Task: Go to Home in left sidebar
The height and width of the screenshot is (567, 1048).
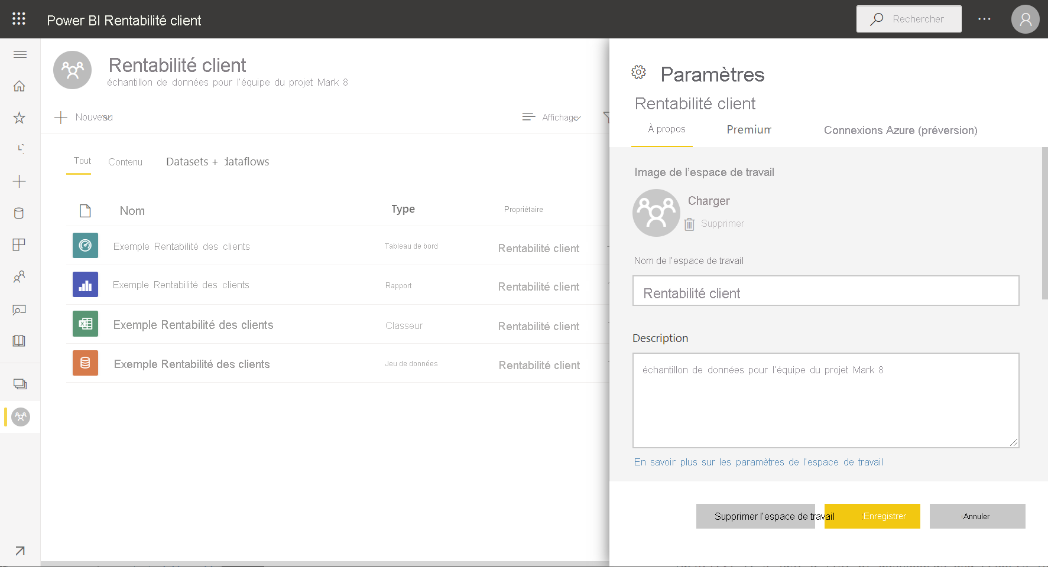Action: point(20,86)
